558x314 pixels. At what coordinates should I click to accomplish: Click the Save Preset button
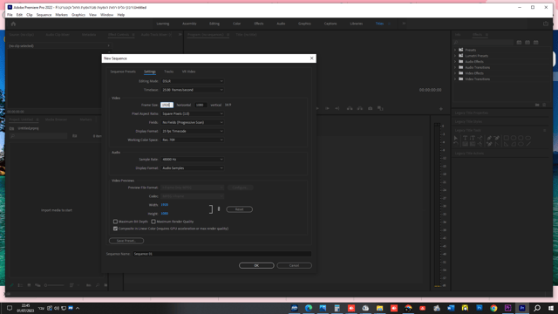tap(126, 241)
